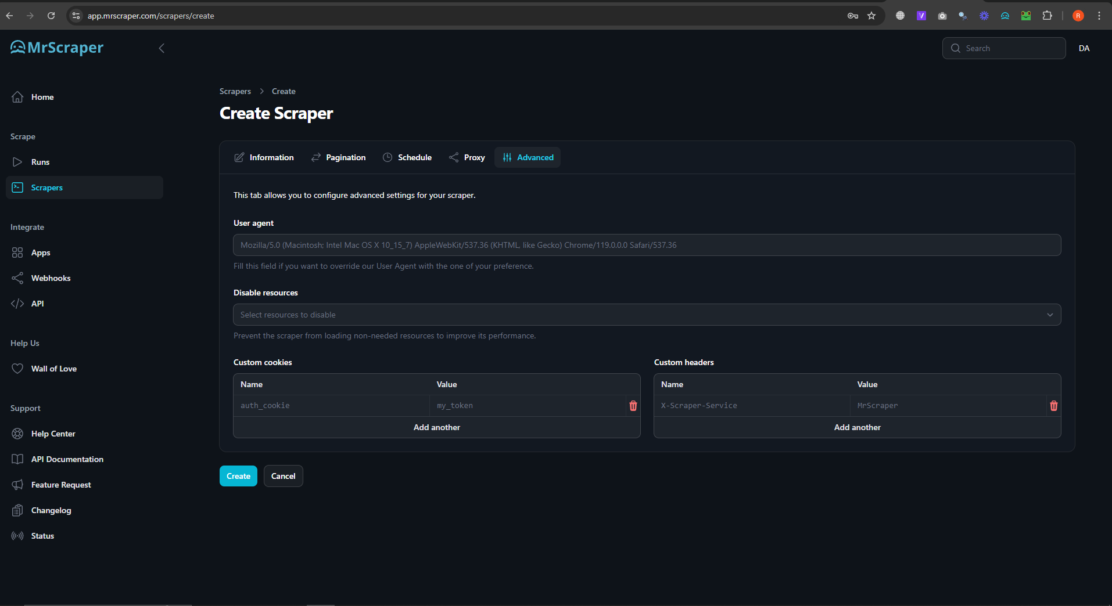Image resolution: width=1112 pixels, height=606 pixels.
Task: Switch to the Schedule tab
Action: pyautogui.click(x=407, y=157)
